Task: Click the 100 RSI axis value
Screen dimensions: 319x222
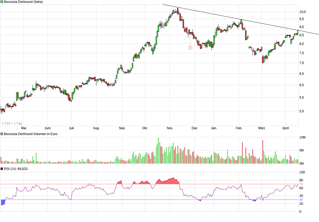Action: pyautogui.click(x=302, y=172)
